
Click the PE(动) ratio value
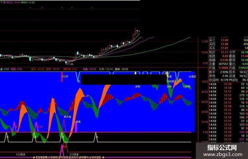click(238, 80)
